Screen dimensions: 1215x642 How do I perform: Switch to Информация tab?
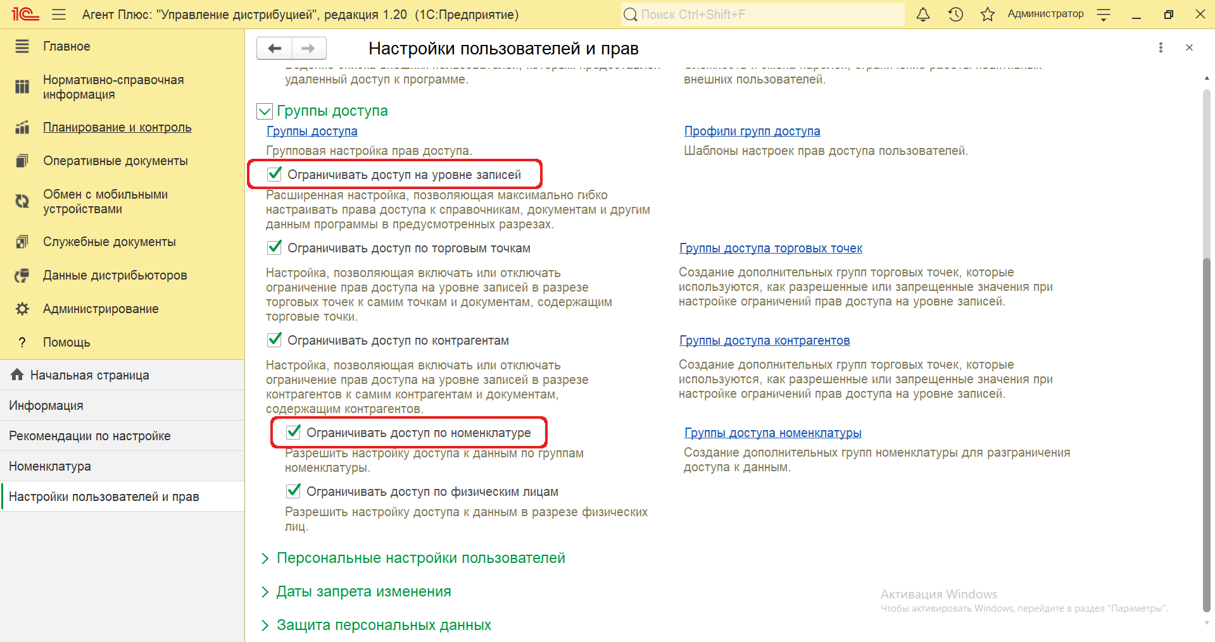(x=122, y=405)
